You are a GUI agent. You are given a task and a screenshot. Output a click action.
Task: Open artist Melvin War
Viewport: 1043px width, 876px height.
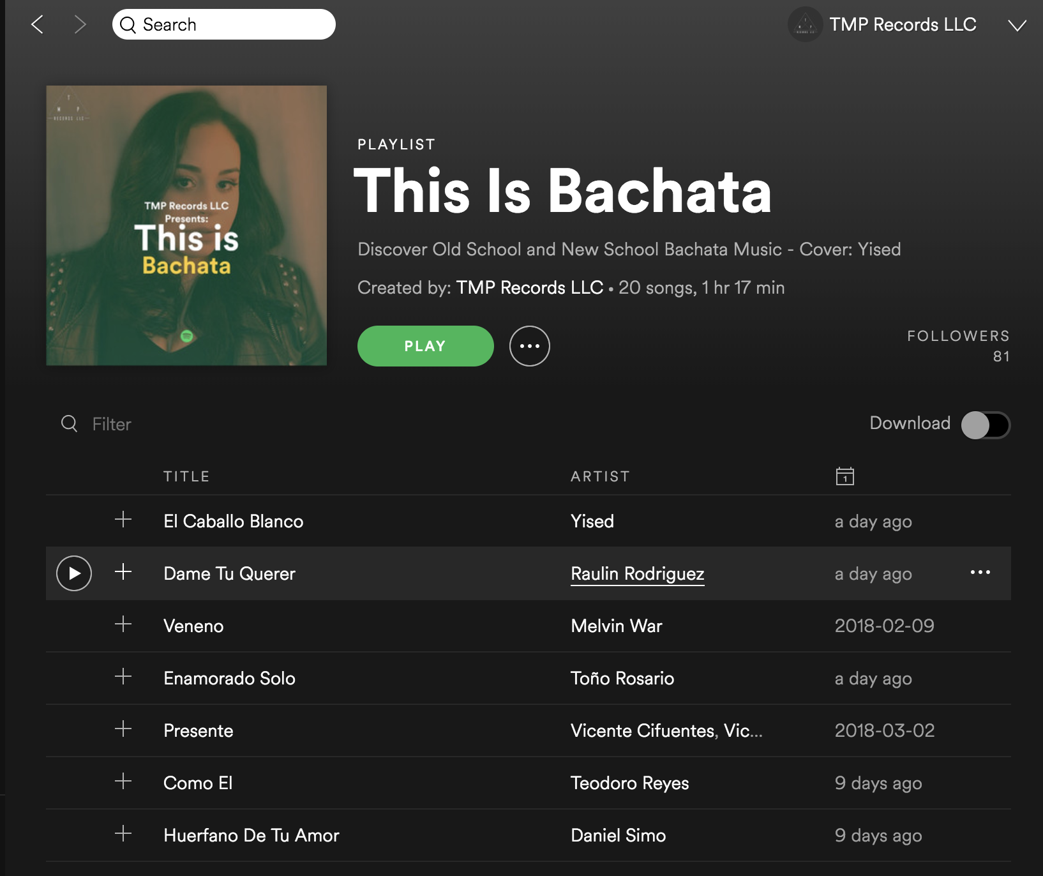point(617,626)
